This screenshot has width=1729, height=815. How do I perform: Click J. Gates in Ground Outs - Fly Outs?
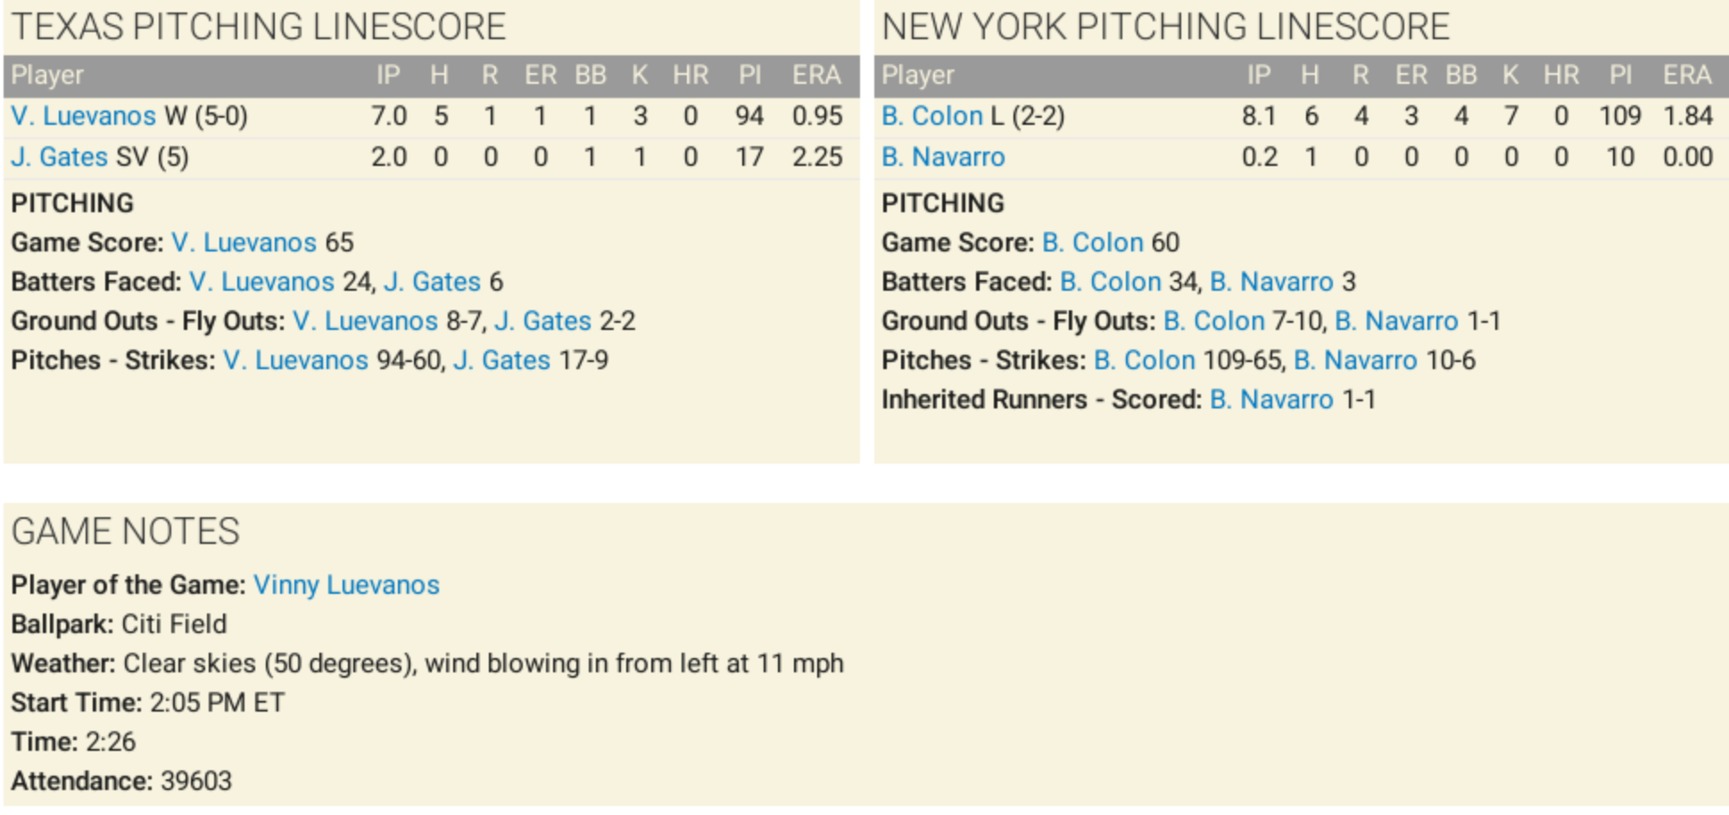pyautogui.click(x=542, y=321)
